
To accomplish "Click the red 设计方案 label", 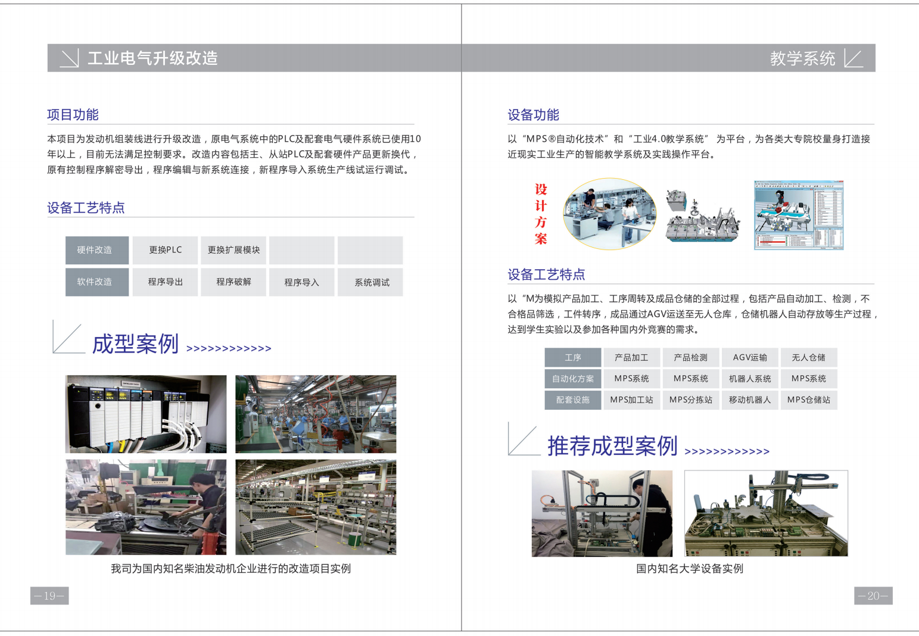I will (541, 214).
